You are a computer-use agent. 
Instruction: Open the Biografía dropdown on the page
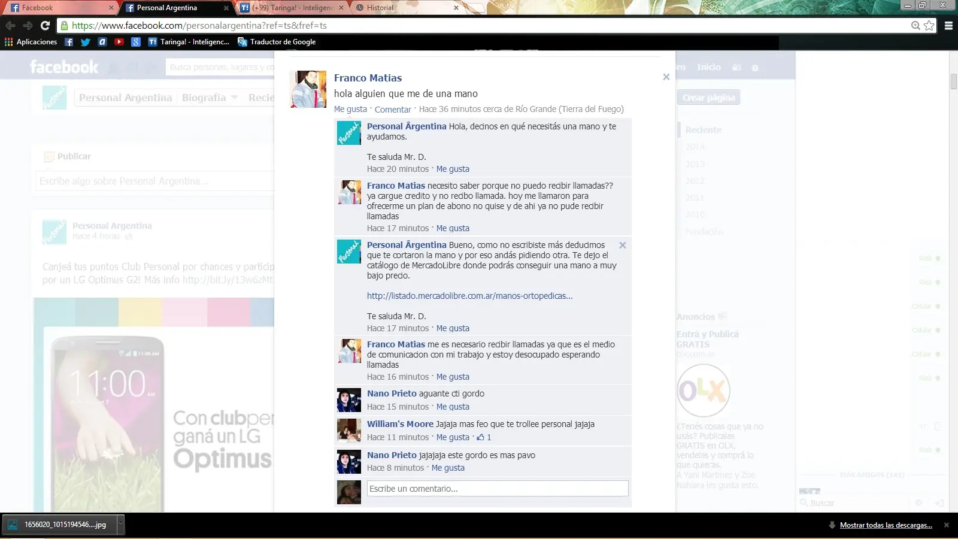coord(210,98)
